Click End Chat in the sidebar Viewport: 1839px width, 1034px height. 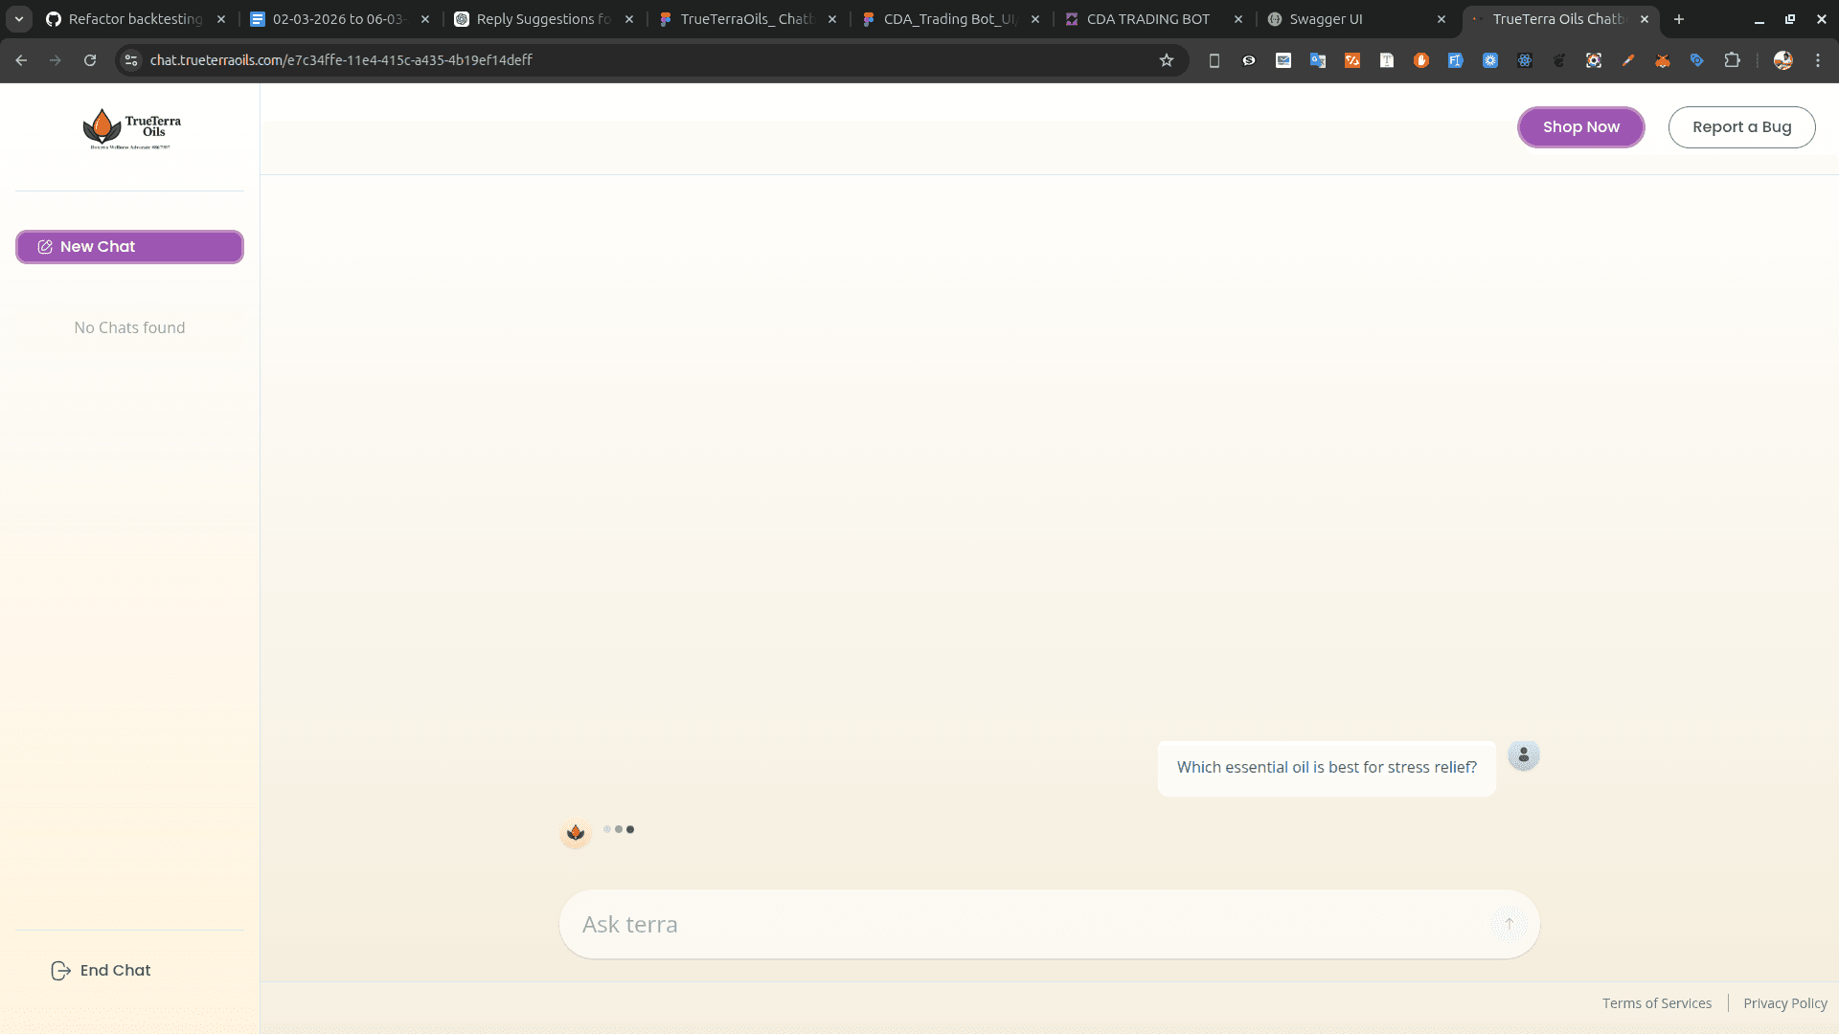pyautogui.click(x=102, y=970)
